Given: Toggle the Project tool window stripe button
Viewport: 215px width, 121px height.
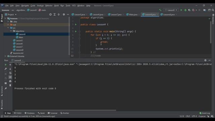Looking at the screenshot, I should tap(2, 18).
